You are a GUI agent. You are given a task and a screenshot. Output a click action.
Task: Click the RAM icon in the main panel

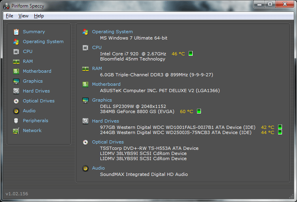pyautogui.click(x=85, y=68)
